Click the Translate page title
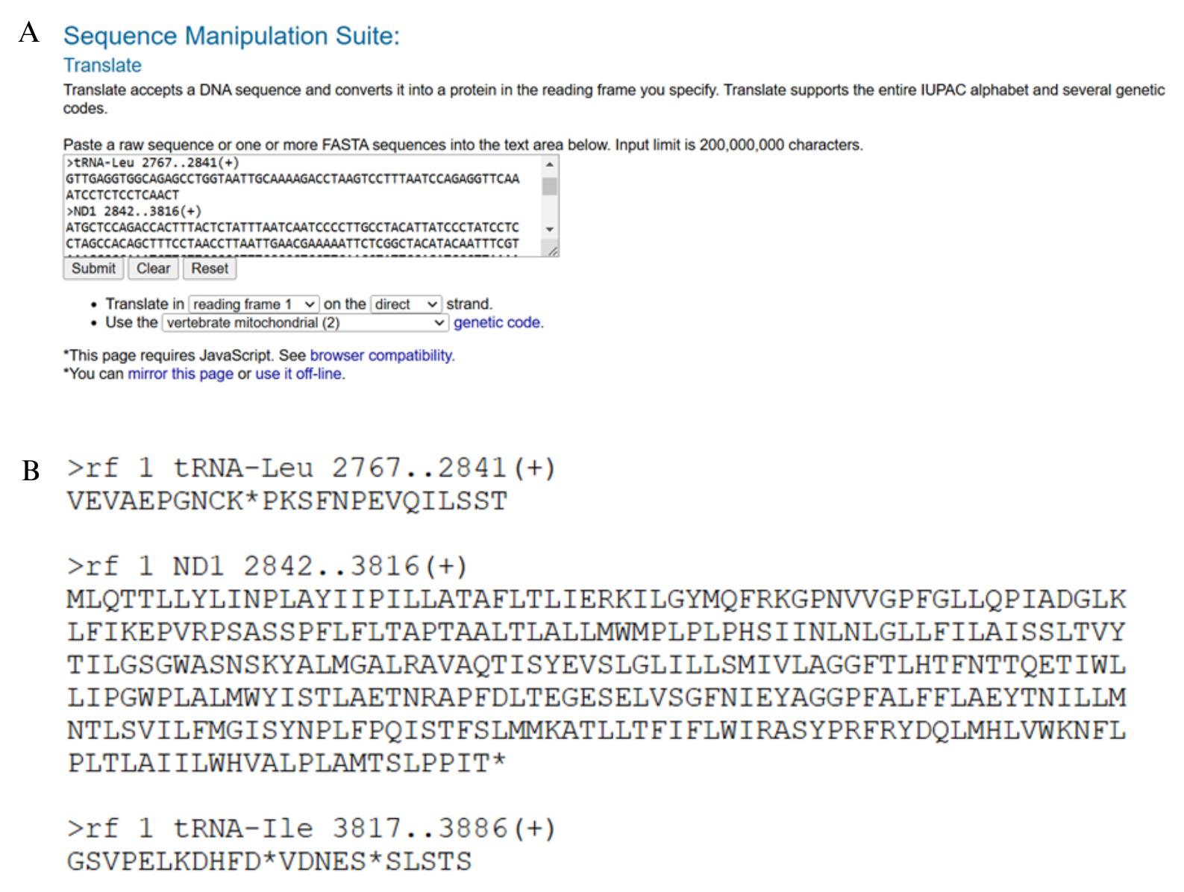This screenshot has width=1184, height=892. (102, 66)
